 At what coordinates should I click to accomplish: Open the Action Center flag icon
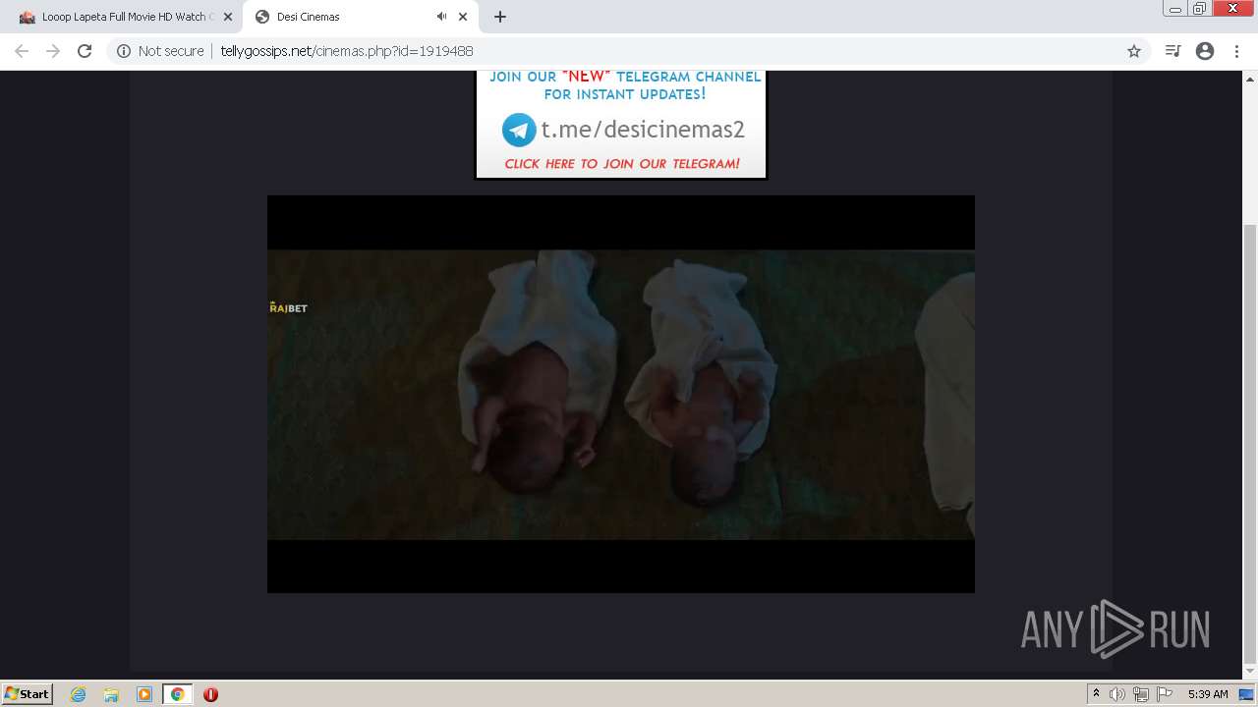[1165, 694]
